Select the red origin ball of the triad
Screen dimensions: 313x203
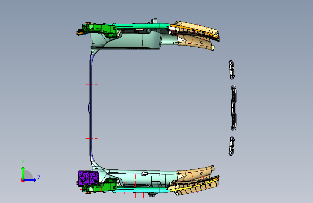[22, 180]
